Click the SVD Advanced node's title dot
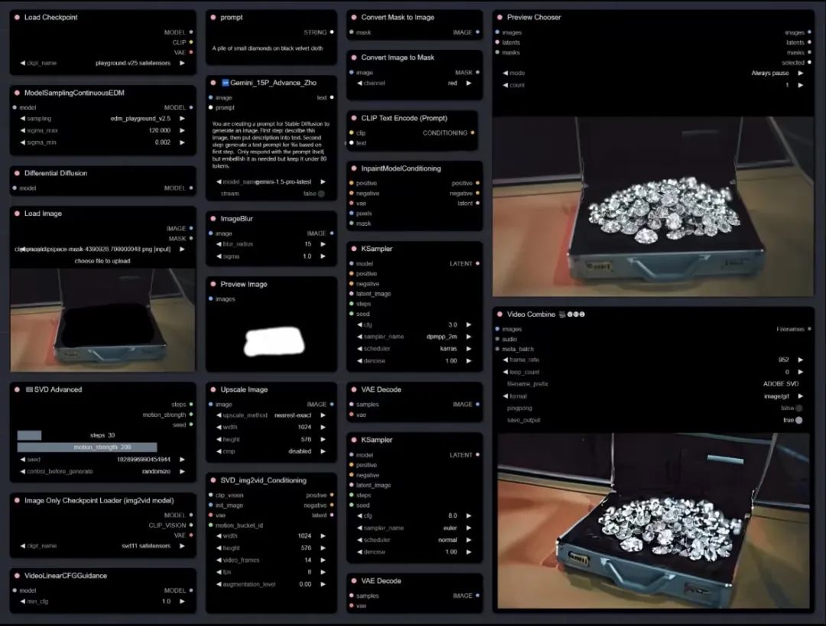The image size is (826, 626). [x=17, y=390]
